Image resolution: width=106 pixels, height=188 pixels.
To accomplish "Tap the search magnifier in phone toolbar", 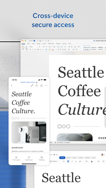I will tap(37, 85).
